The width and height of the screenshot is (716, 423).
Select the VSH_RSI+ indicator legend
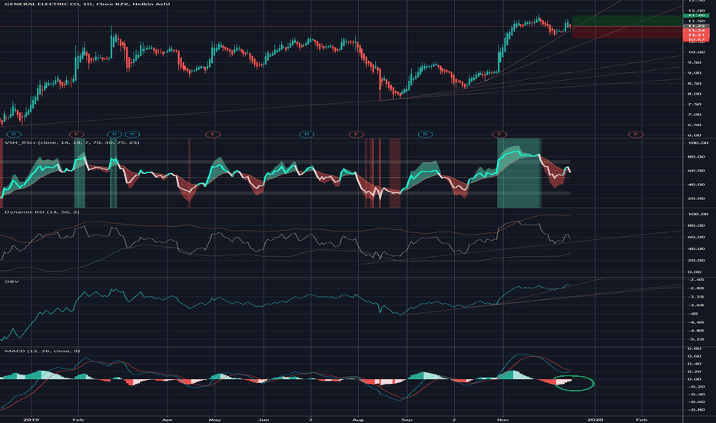(x=71, y=143)
